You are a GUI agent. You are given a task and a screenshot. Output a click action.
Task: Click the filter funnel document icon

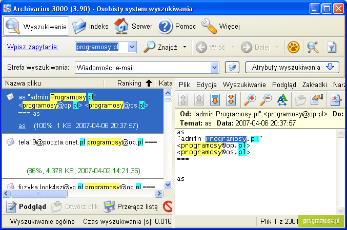[x=332, y=47]
